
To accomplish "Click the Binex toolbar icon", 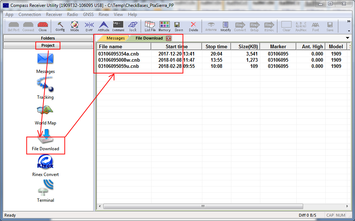I will pos(269,26).
